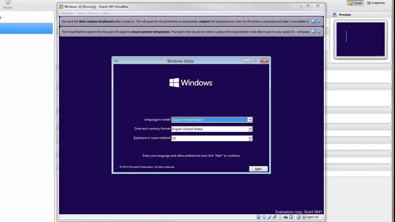Click don't-show-again icon on Auto capture keyboard message
Viewport: 395px width, 222px height.
[x=318, y=21]
